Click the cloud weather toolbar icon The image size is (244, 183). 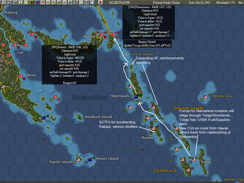92,2
